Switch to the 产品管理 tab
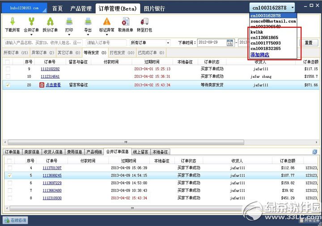The height and width of the screenshot is (226, 322). 80,8
